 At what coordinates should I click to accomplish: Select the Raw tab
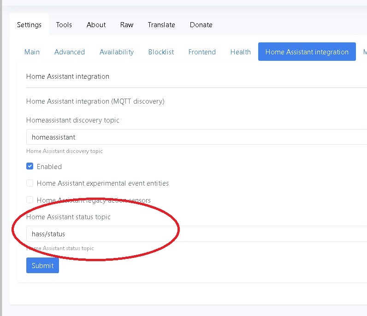pyautogui.click(x=127, y=25)
